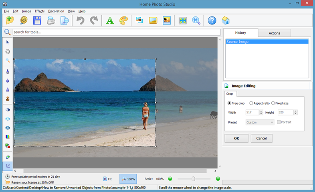Decrease Height with the down stepper arrow
The image size is (315, 192).
point(295,114)
